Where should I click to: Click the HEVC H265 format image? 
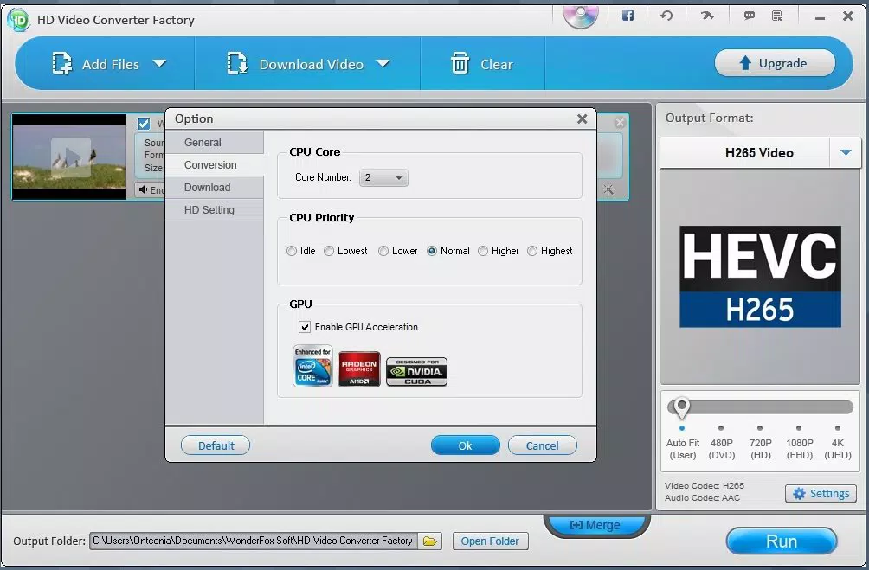760,276
